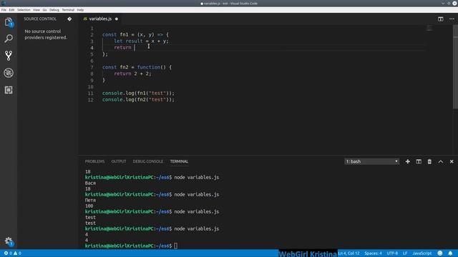The width and height of the screenshot is (458, 257).
Task: Click the 'Вася' terminal output line
Action: point(90,183)
